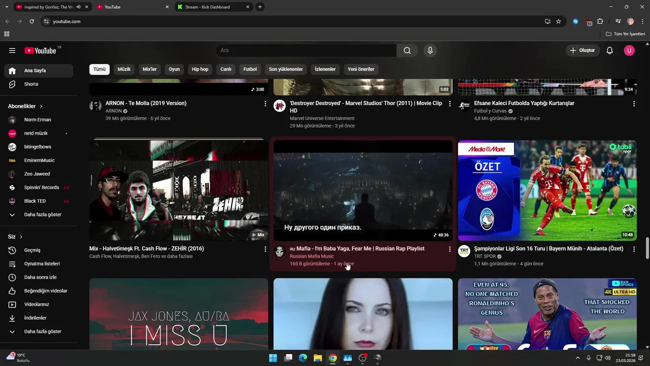The width and height of the screenshot is (650, 366).
Task: Select the Canlı filter chip
Action: pos(226,69)
